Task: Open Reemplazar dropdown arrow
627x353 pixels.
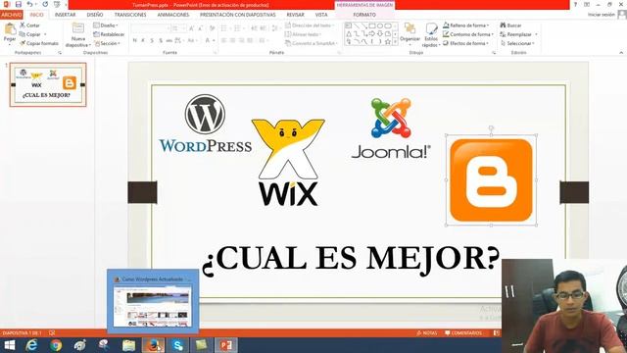Action: (x=536, y=34)
